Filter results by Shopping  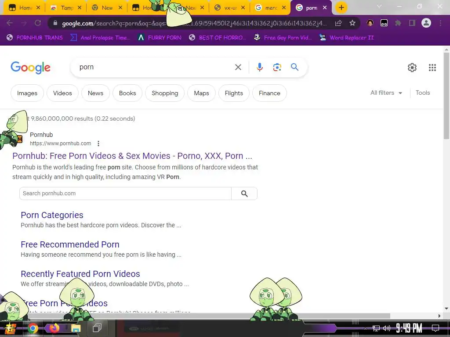click(x=165, y=93)
